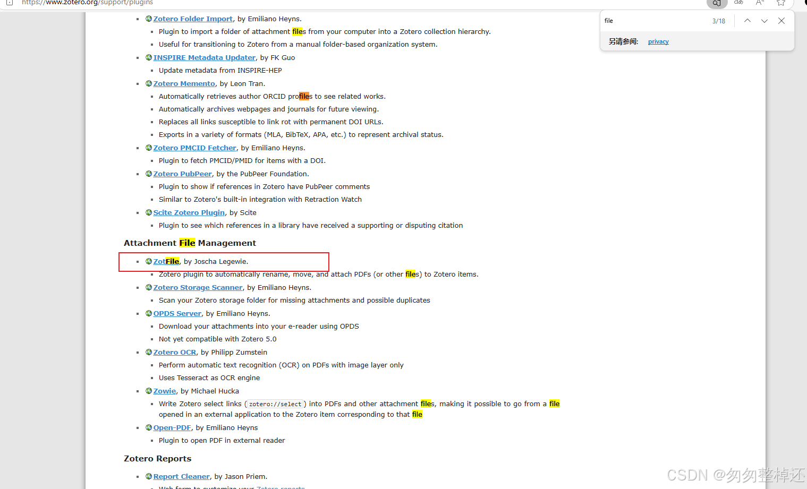Click 'Similar to Zotero's built-in integration' line
This screenshot has width=807, height=489.
pyautogui.click(x=260, y=199)
